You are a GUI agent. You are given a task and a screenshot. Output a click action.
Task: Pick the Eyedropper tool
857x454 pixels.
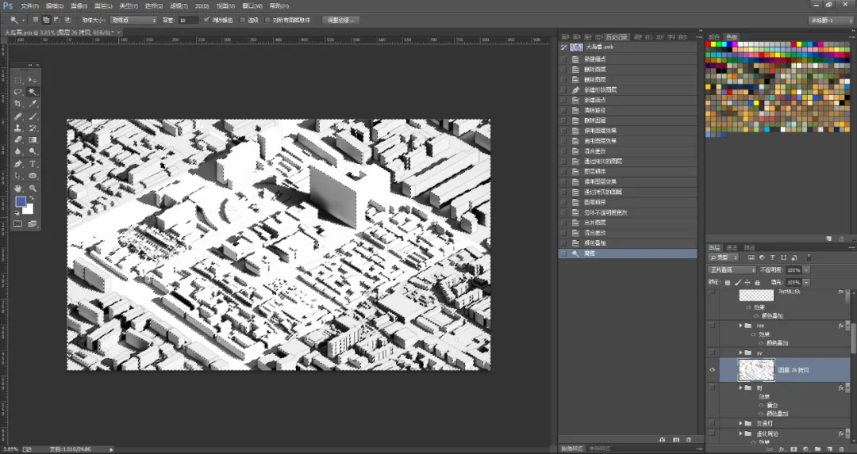(33, 104)
